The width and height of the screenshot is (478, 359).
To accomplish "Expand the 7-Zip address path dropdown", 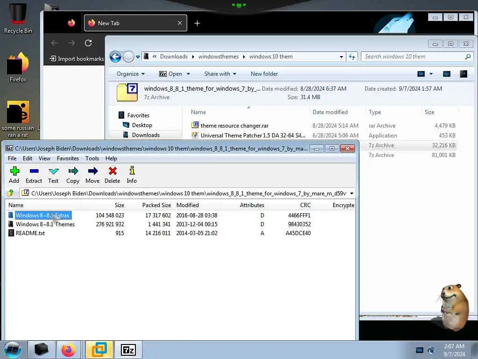I will (x=351, y=193).
